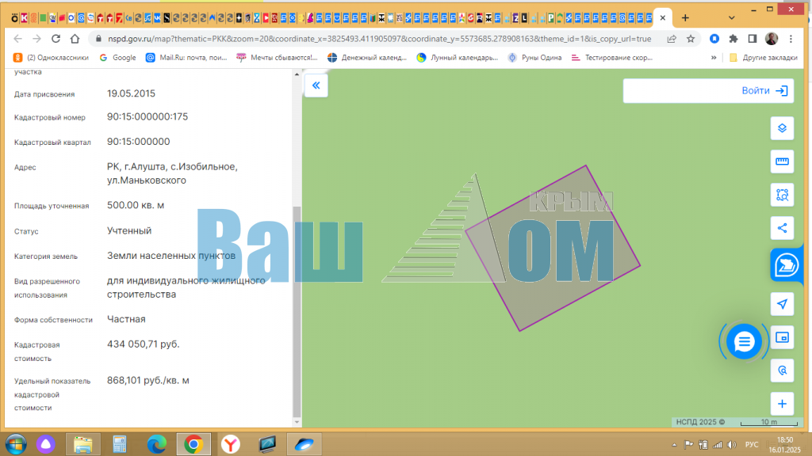812x456 pixels.
Task: Zoom in with the plus button
Action: pos(782,404)
